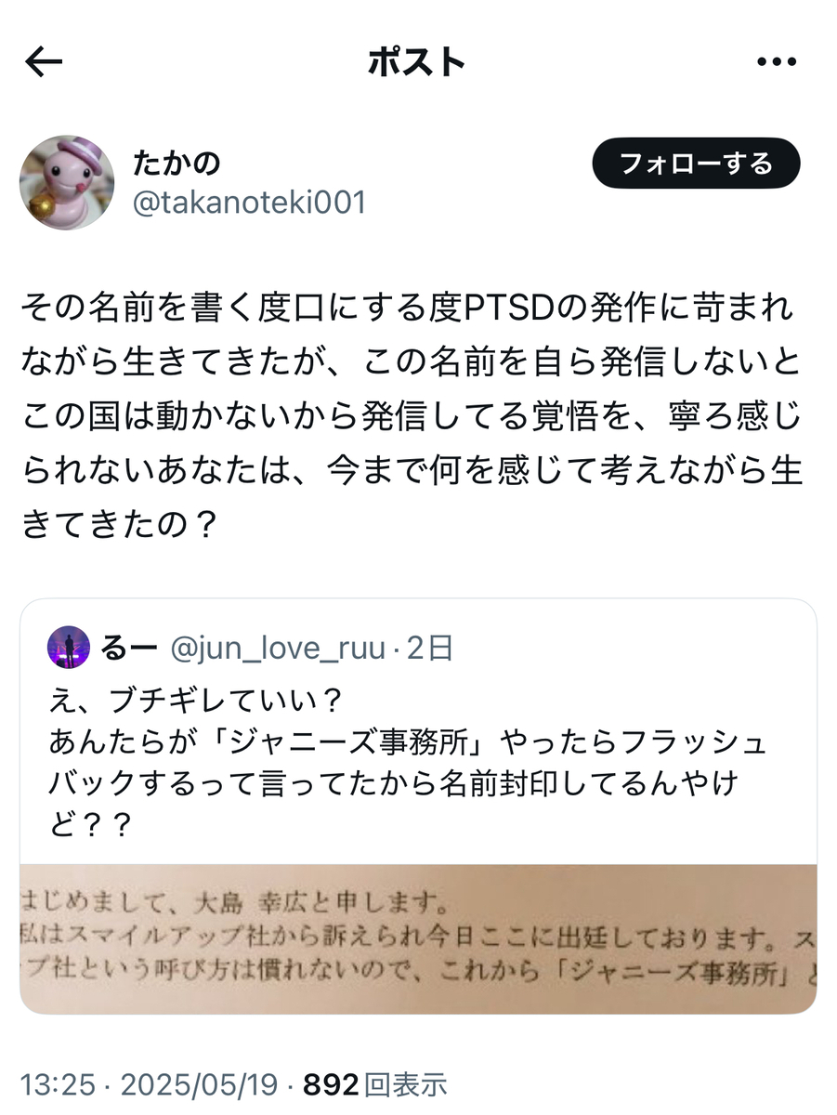Screen dimensions: 837x1115
Task: Open the quoted post's document photo
Action: (x=418, y=938)
